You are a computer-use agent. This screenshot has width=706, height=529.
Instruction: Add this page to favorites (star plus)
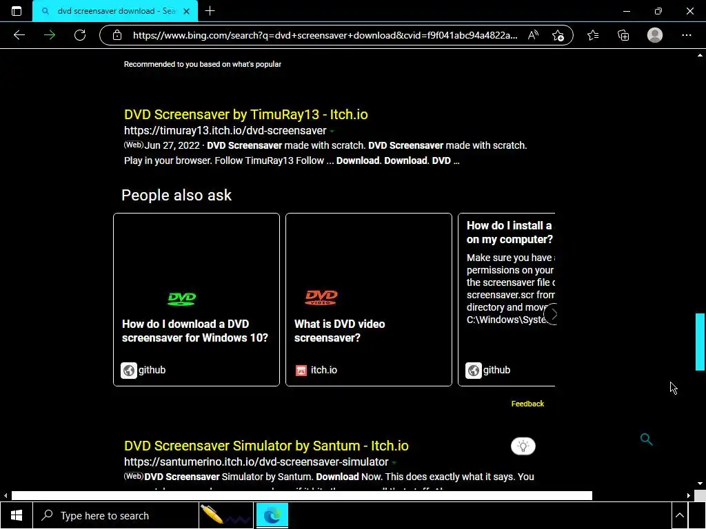click(x=558, y=36)
